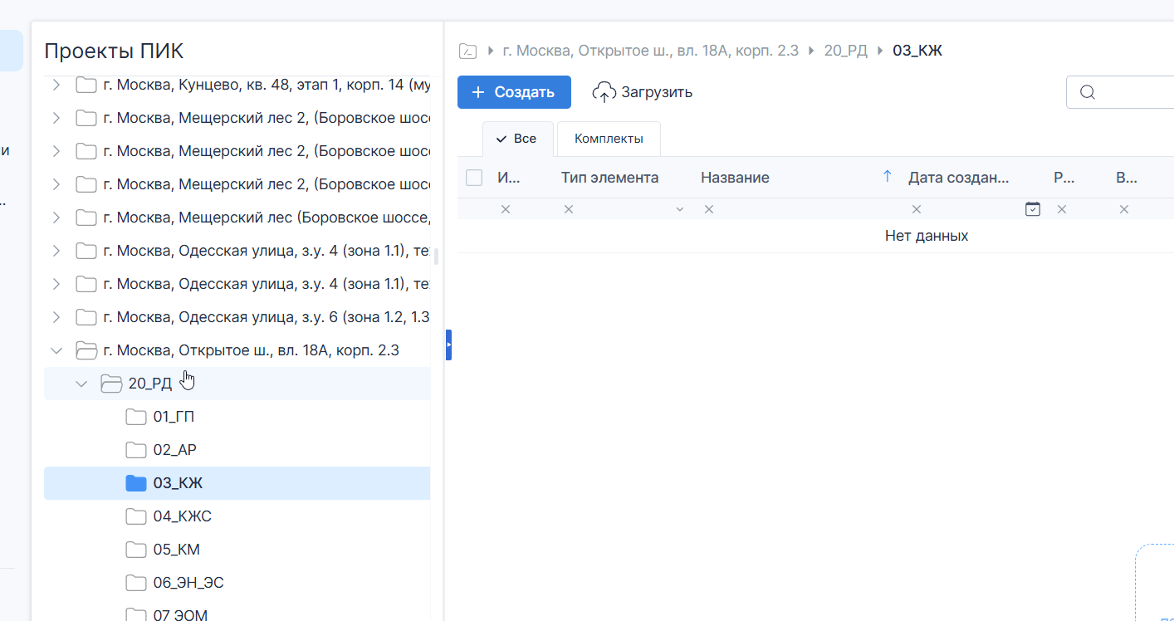Select the 02_АР folder

tap(237, 450)
